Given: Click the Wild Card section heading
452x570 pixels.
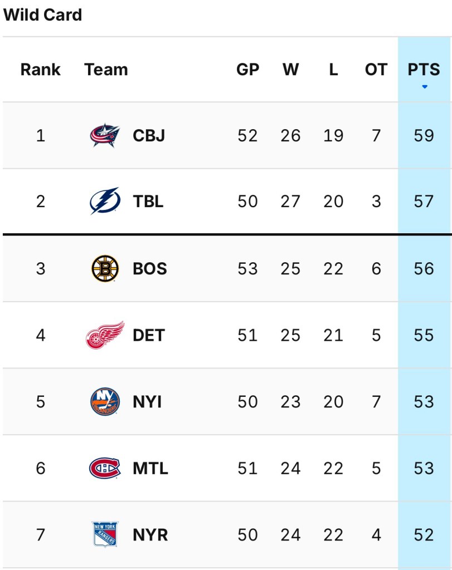Looking at the screenshot, I should pos(43,15).
